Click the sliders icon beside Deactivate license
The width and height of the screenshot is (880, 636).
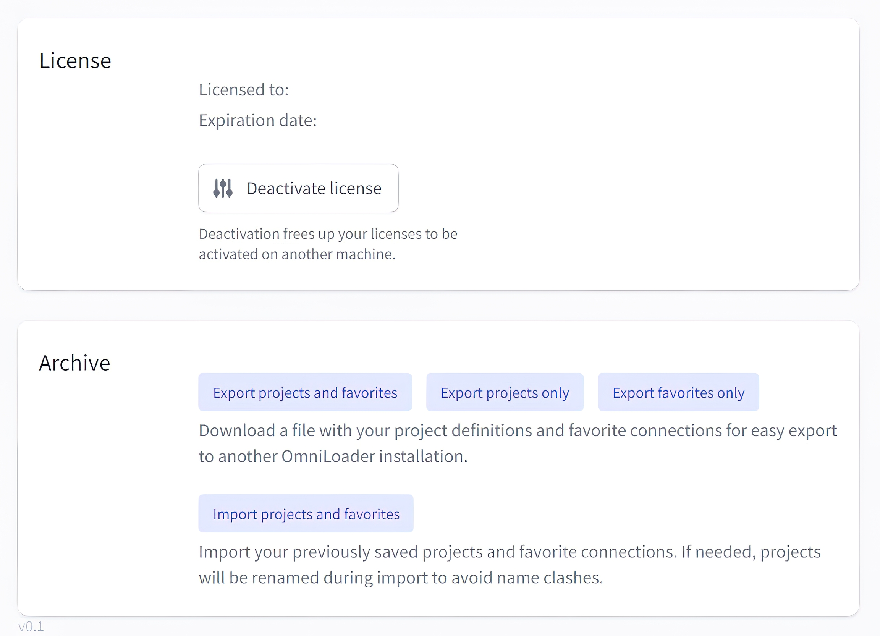pyautogui.click(x=223, y=189)
